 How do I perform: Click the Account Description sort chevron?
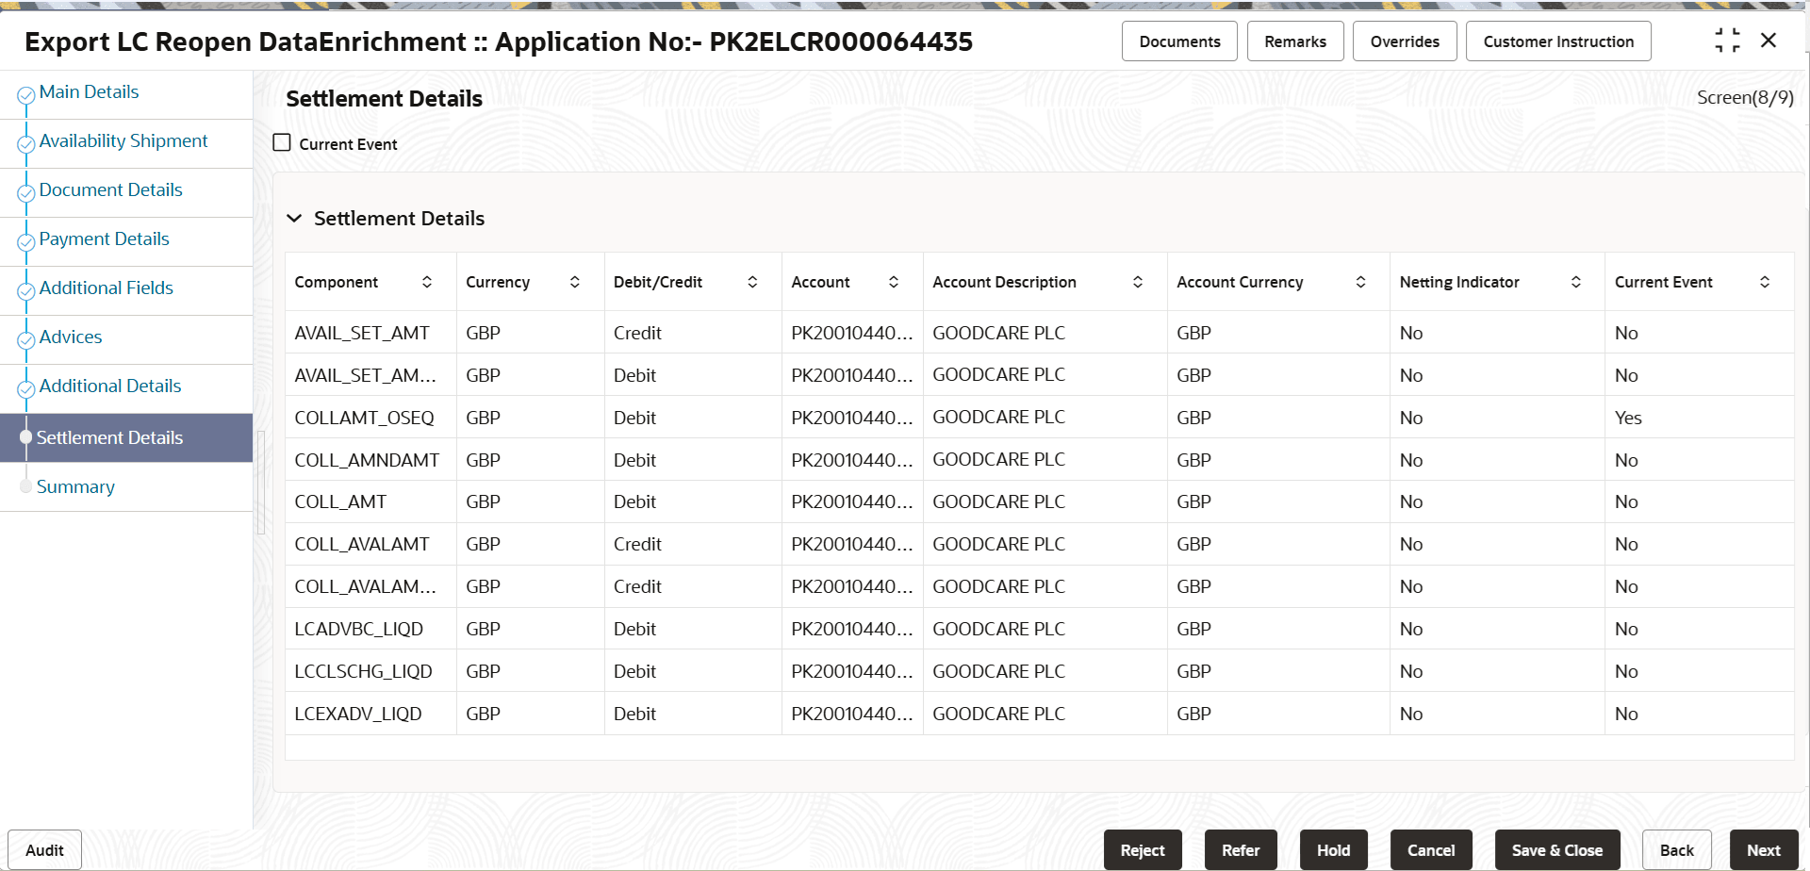pos(1138,281)
